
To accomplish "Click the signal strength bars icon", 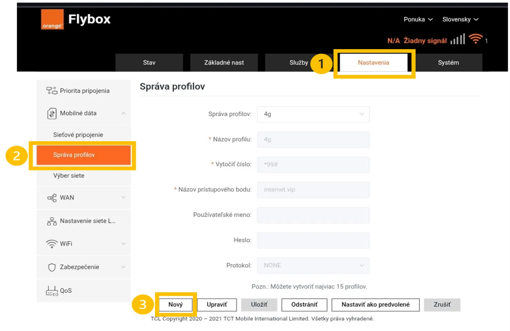I will [457, 39].
